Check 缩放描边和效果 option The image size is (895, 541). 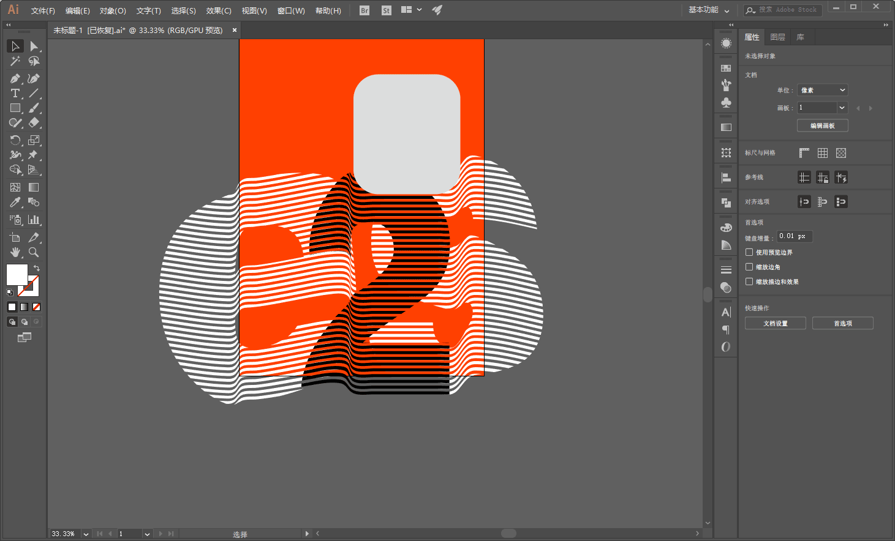click(x=749, y=282)
